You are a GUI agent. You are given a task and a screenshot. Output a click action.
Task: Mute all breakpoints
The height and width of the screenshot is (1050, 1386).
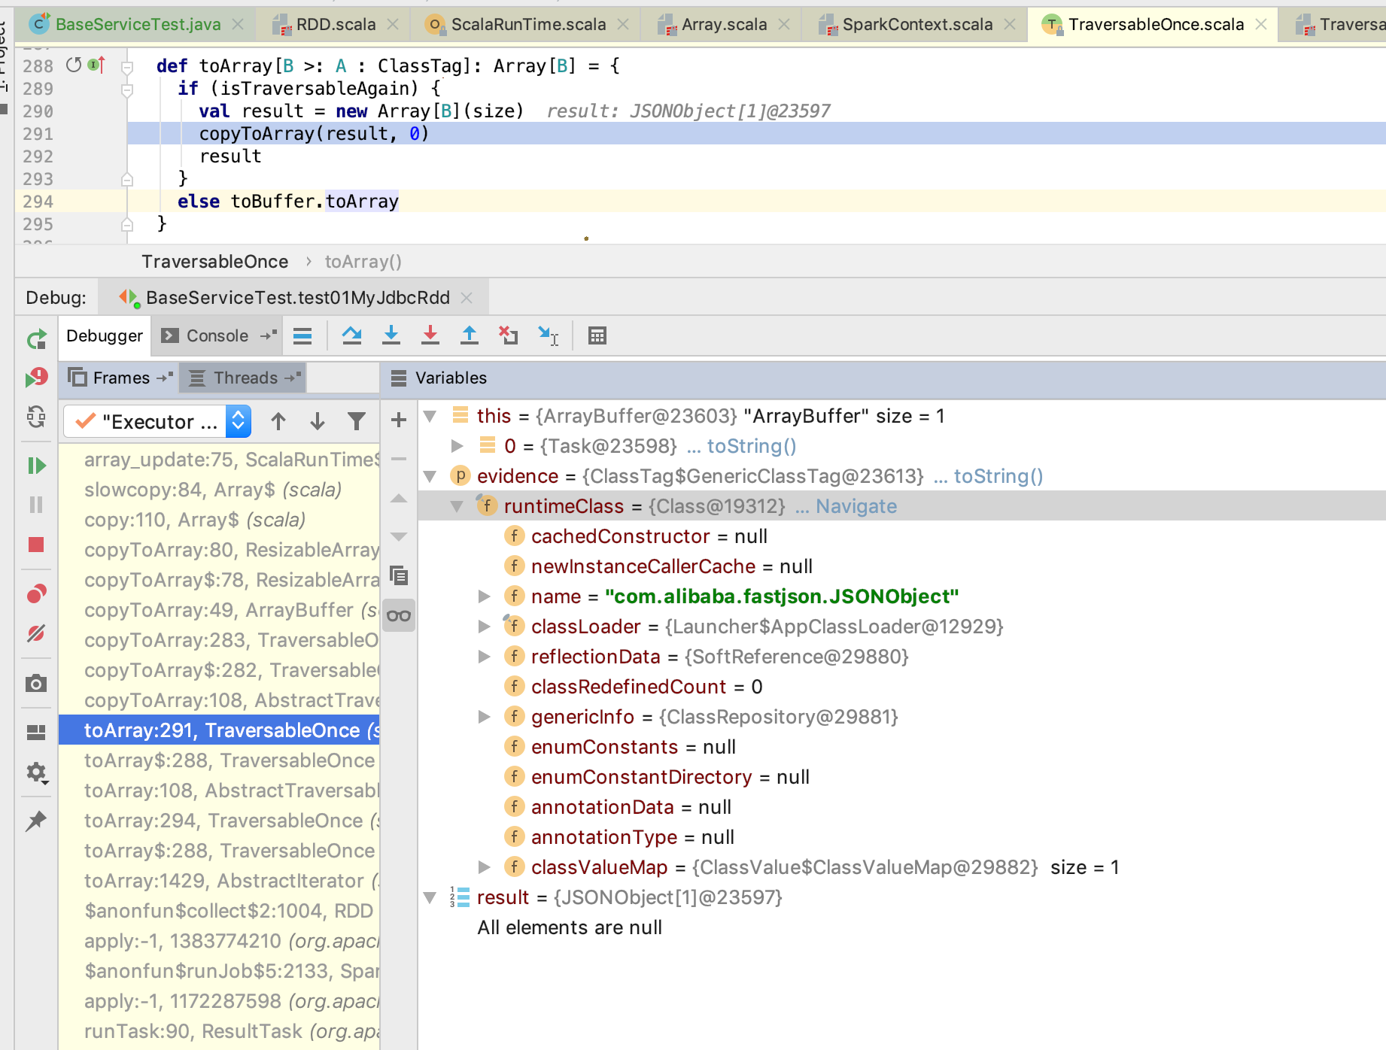click(x=36, y=634)
